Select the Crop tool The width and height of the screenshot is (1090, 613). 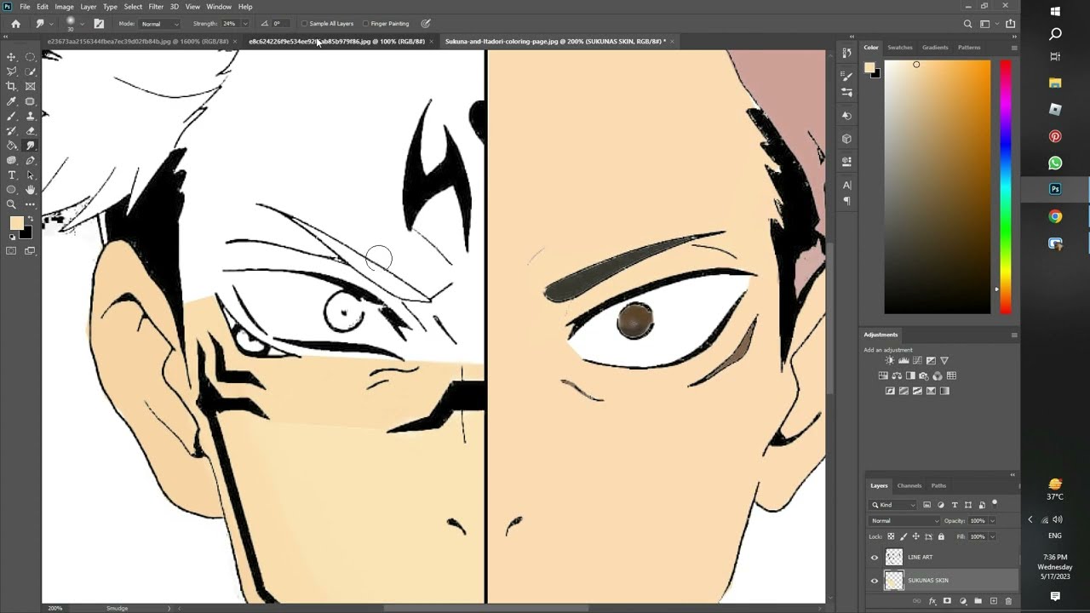[x=11, y=86]
